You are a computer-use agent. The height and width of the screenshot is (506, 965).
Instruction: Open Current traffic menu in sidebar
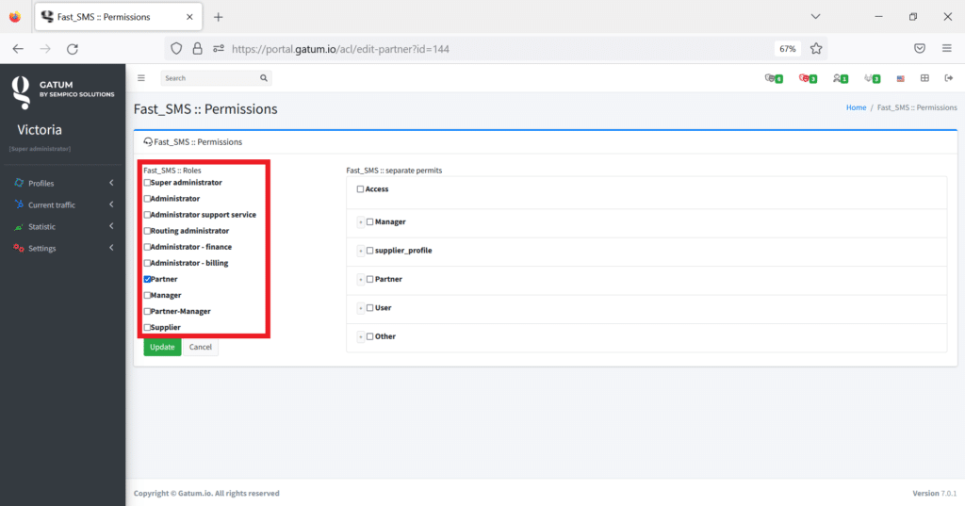[x=63, y=204]
